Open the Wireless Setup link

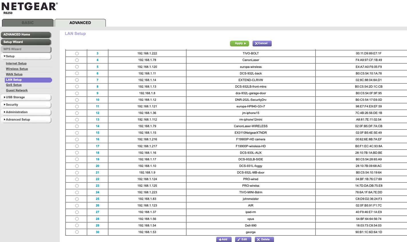(17, 69)
